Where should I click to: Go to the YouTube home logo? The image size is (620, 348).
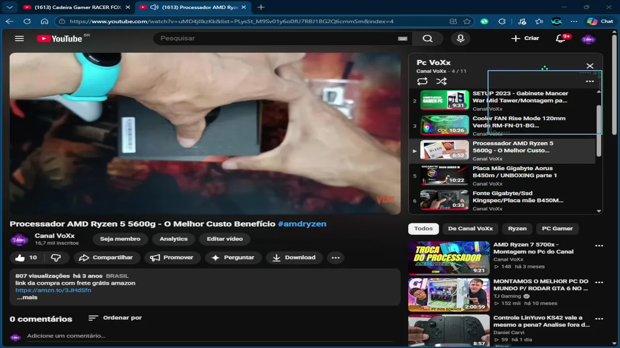click(x=60, y=39)
